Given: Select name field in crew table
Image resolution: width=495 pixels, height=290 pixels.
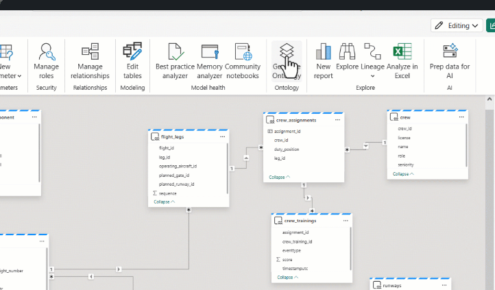Looking at the screenshot, I should (403, 147).
